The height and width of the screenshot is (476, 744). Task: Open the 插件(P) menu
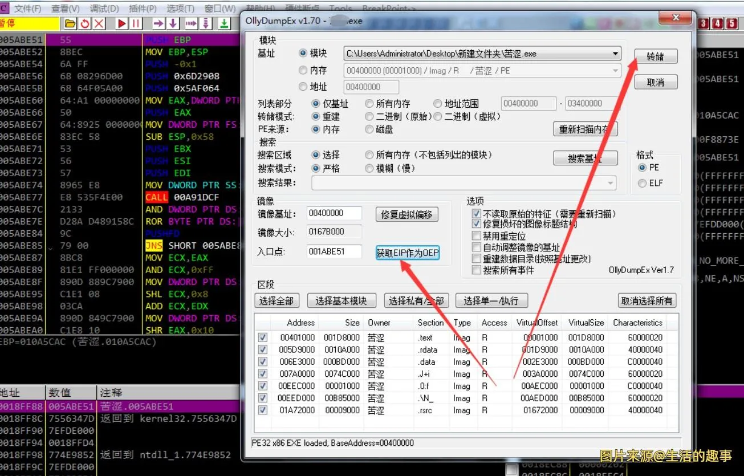[x=142, y=8]
